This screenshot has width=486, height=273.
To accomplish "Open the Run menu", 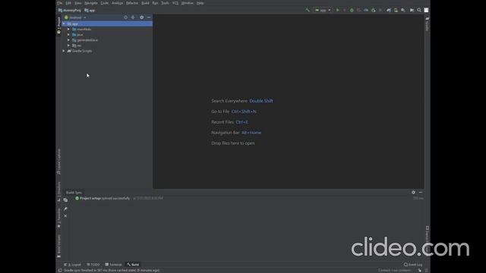I will (x=155, y=3).
